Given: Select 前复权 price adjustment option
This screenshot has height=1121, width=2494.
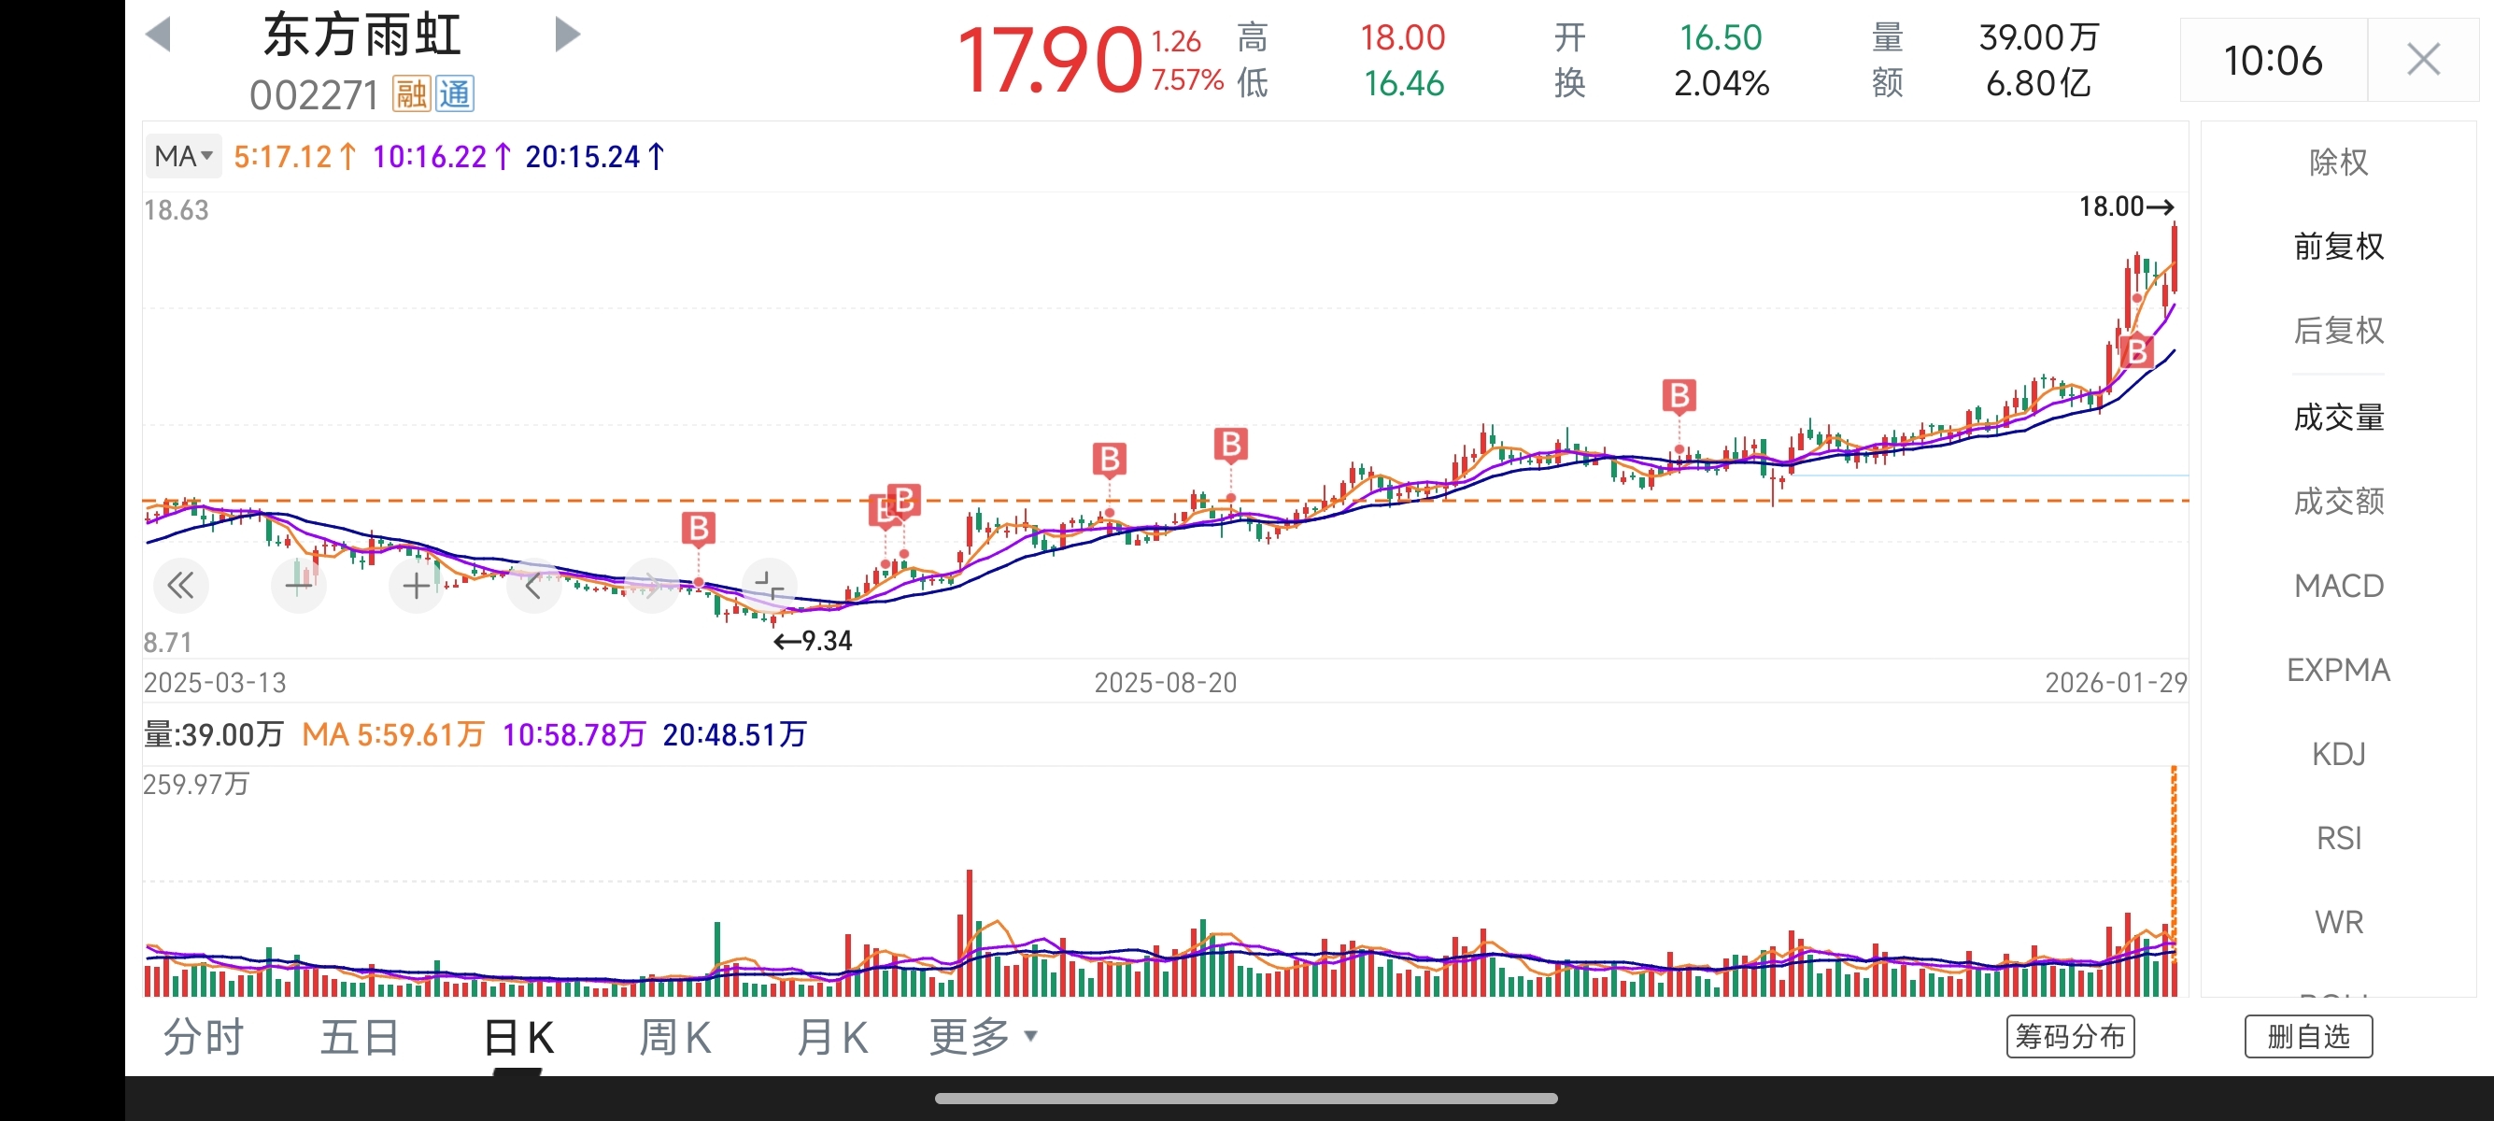Looking at the screenshot, I should pos(2338,246).
